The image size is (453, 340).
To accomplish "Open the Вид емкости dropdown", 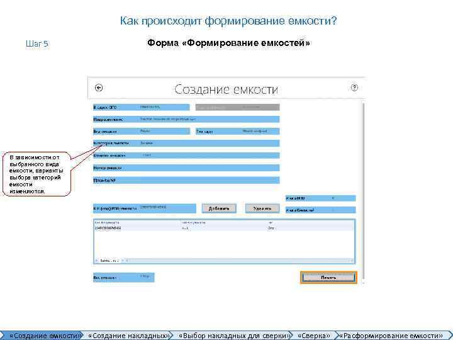I will [142, 131].
